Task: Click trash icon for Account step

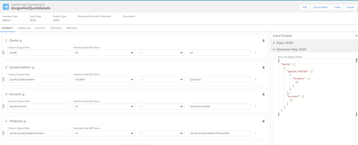Action: 264,94
